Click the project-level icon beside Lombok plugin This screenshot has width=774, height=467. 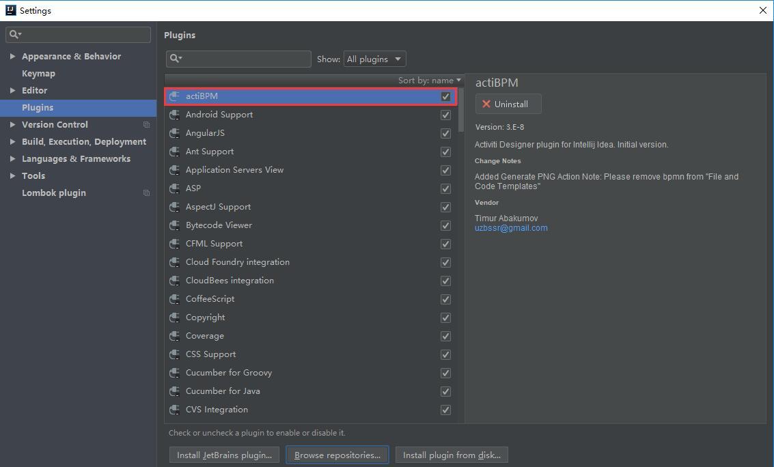pos(146,193)
